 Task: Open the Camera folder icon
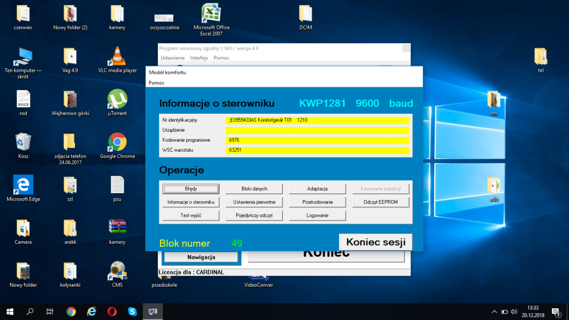[x=23, y=228]
